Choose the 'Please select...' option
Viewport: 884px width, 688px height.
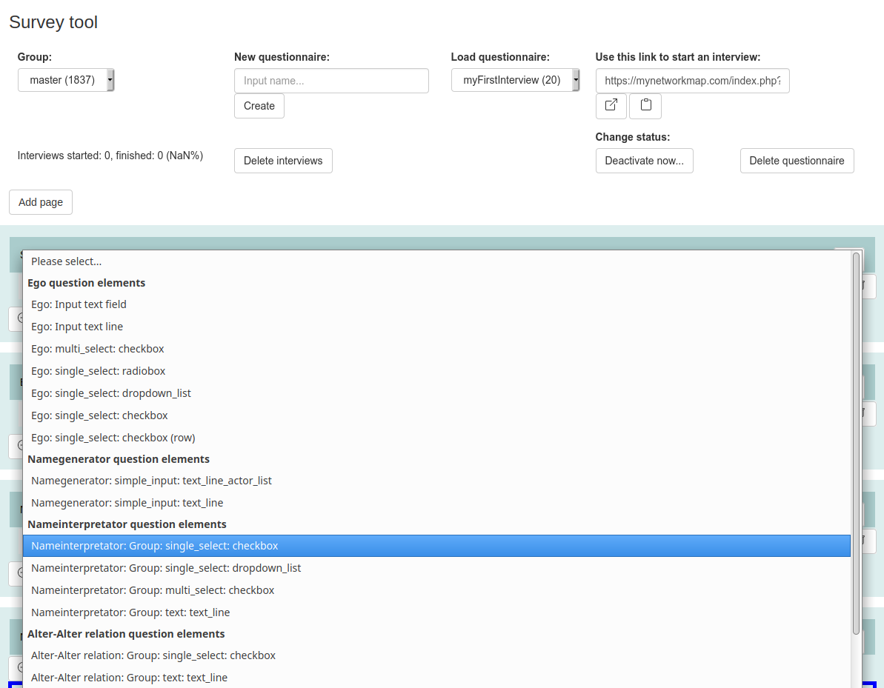pyautogui.click(x=436, y=261)
